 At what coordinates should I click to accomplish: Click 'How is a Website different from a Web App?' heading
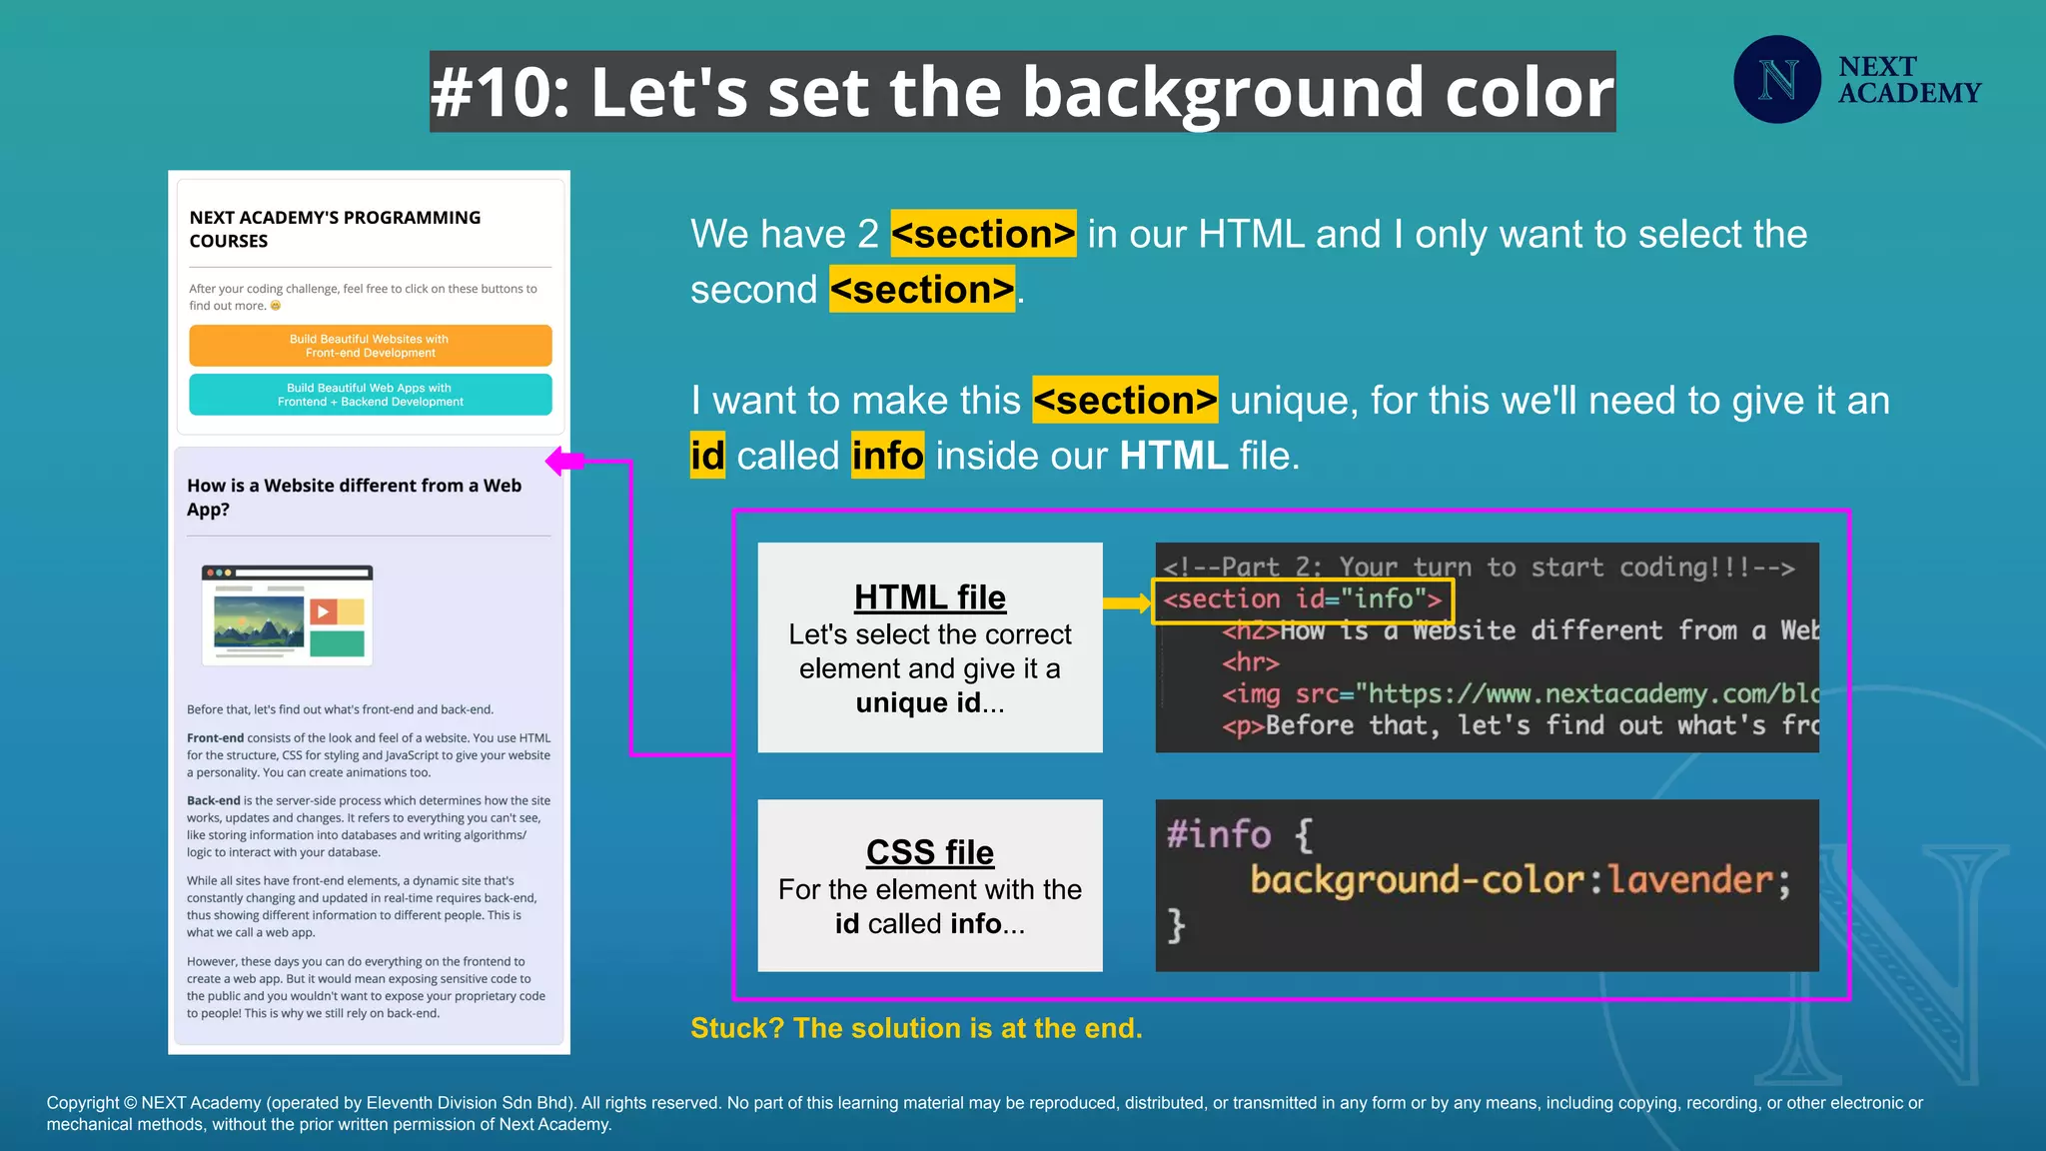[355, 497]
